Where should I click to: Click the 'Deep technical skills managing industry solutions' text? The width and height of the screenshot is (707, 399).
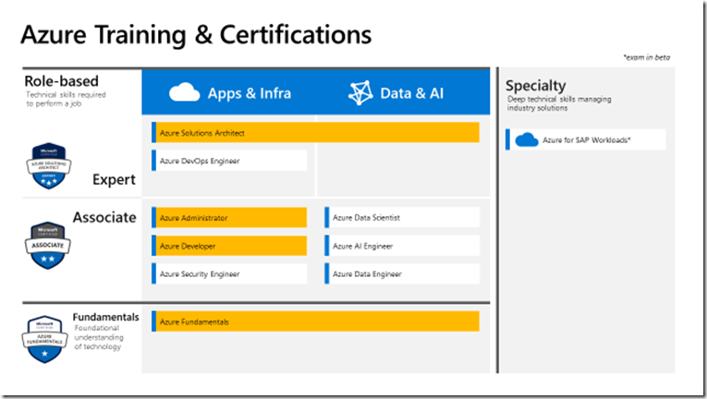tap(559, 103)
